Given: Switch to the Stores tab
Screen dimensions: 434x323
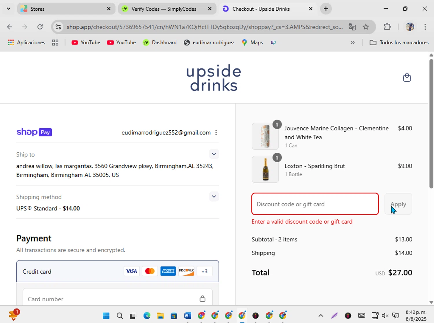Looking at the screenshot, I should pyautogui.click(x=66, y=9).
